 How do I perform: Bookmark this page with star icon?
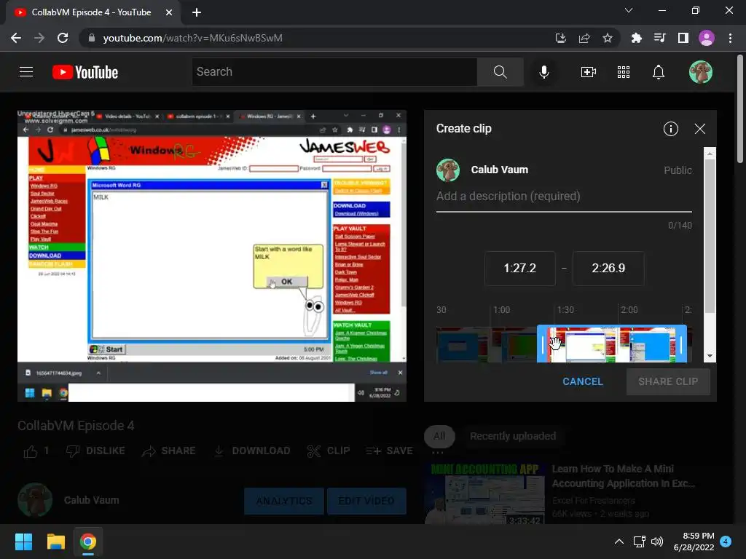point(608,38)
